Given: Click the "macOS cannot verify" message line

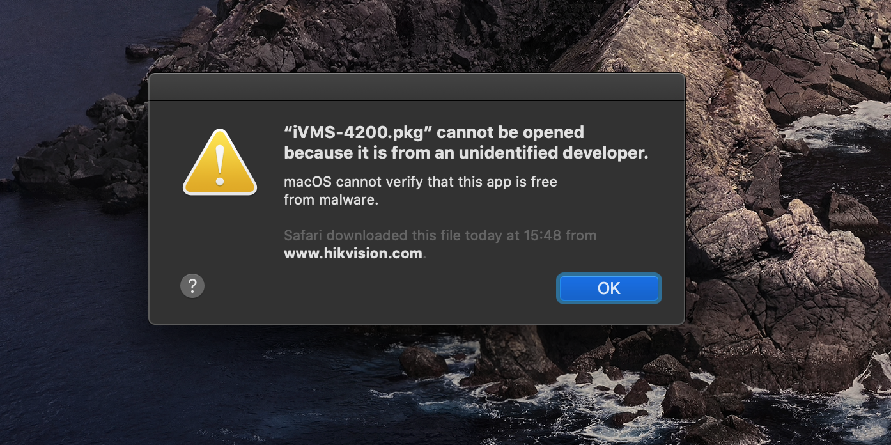Looking at the screenshot, I should [x=420, y=182].
